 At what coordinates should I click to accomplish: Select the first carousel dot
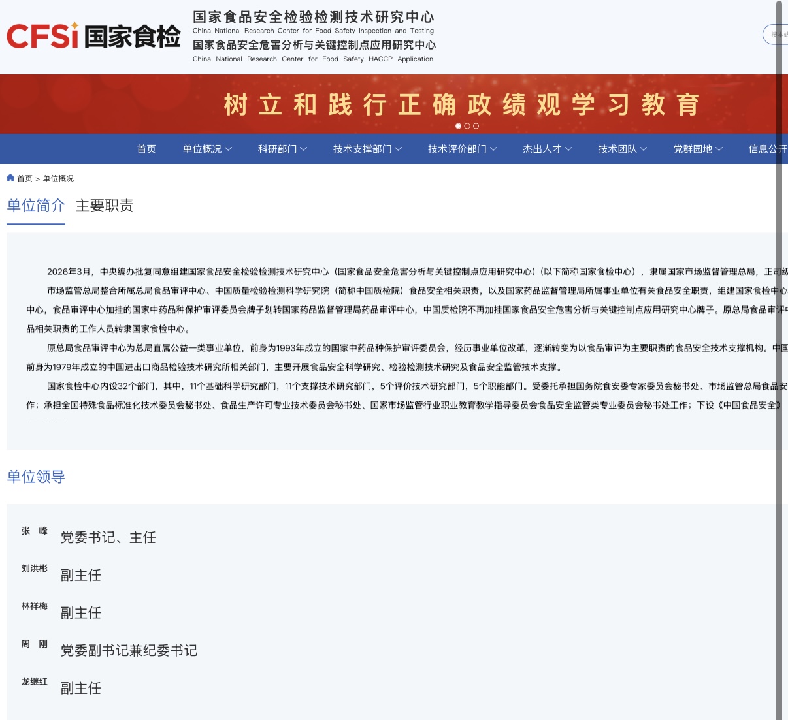click(458, 126)
